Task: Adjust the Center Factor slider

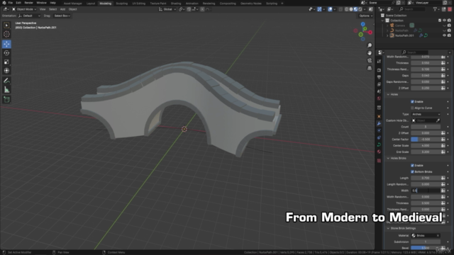Action: pos(426,140)
